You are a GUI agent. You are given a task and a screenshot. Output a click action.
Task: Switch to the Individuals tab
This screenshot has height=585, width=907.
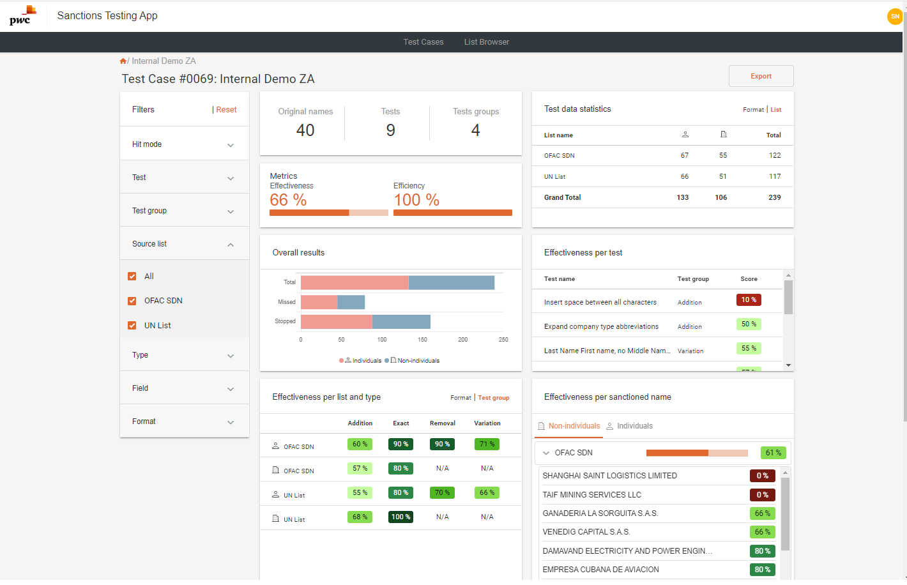pos(629,426)
